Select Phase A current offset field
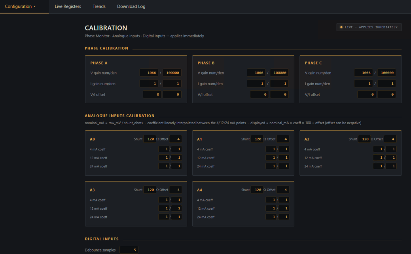The height and width of the screenshot is (254, 411). coord(172,95)
